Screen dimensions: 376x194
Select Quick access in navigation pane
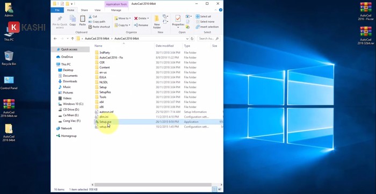coord(69,49)
